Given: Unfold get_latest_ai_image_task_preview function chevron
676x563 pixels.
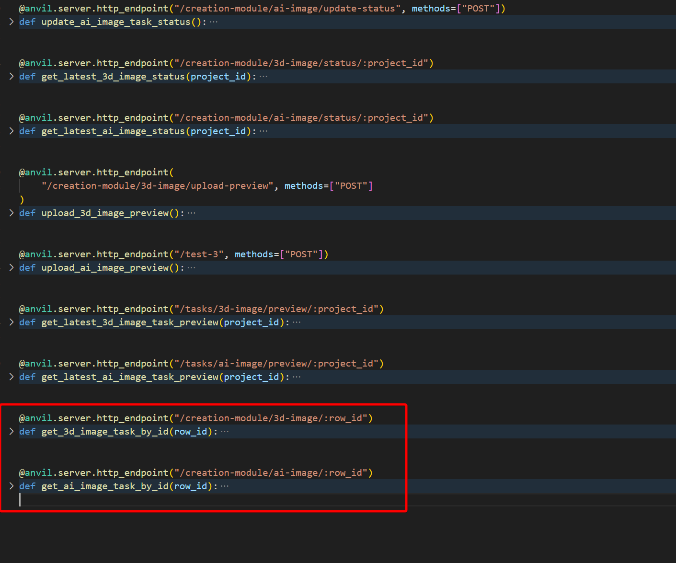Looking at the screenshot, I should [x=11, y=377].
